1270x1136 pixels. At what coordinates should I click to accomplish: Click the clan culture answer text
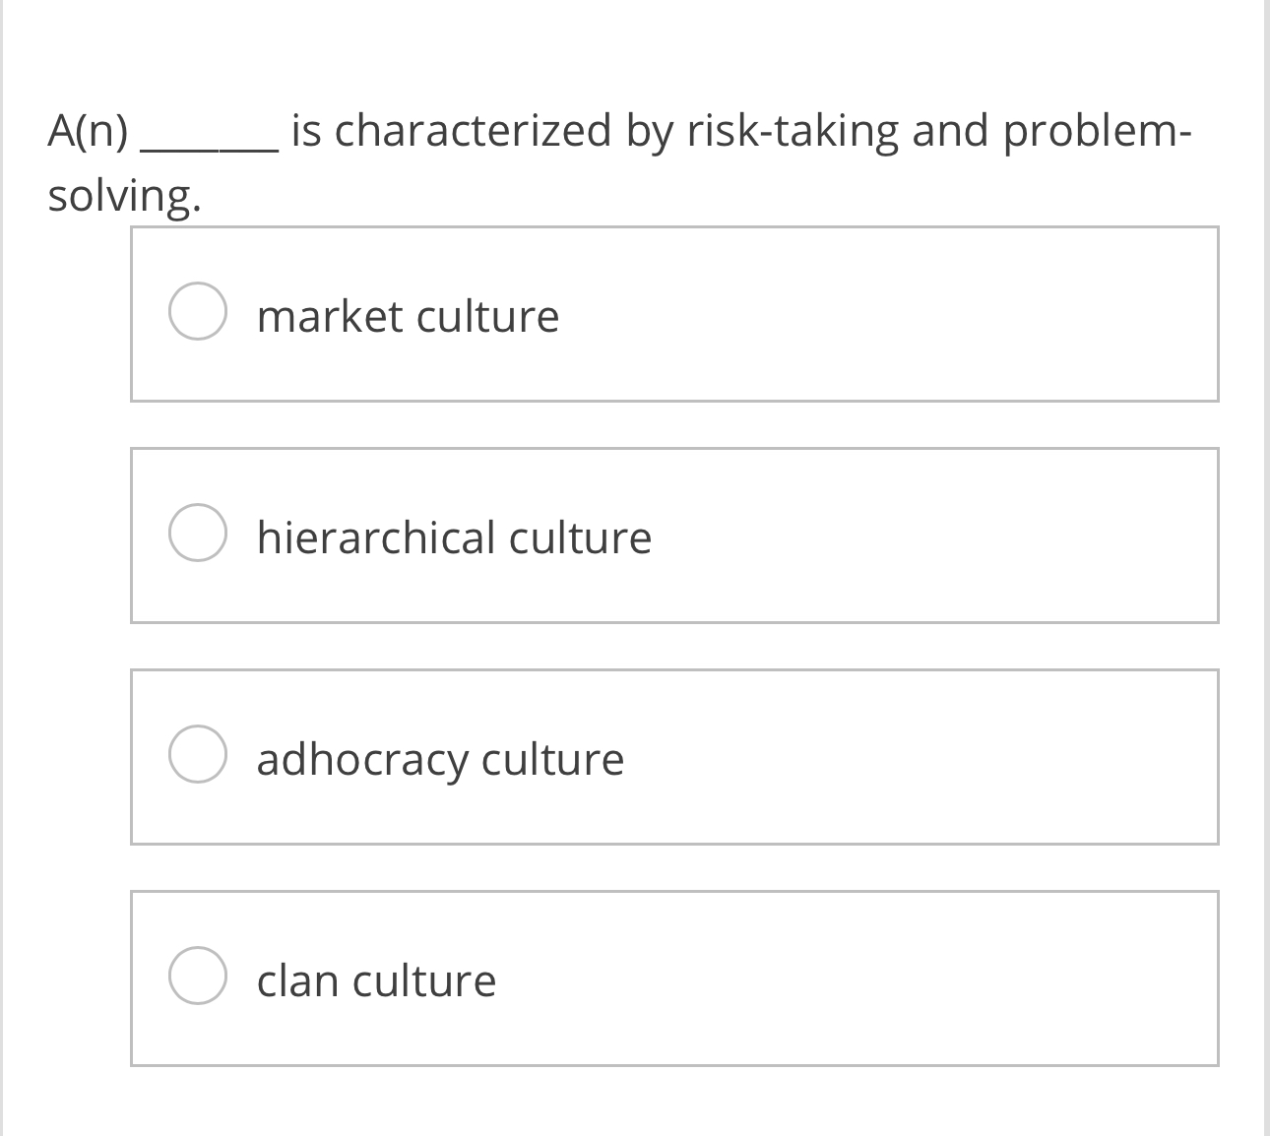(375, 979)
